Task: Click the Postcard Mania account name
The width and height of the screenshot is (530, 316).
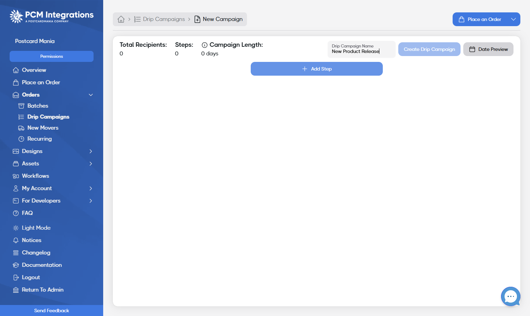Action: [x=35, y=41]
